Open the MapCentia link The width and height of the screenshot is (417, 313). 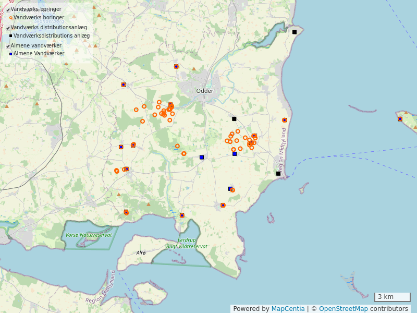coord(288,309)
